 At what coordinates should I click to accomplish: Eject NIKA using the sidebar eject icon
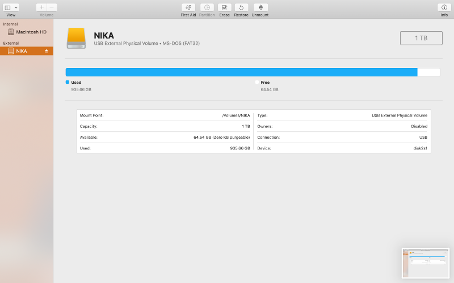pos(47,51)
